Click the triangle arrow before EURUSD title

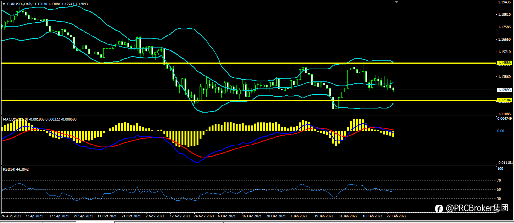4,4
